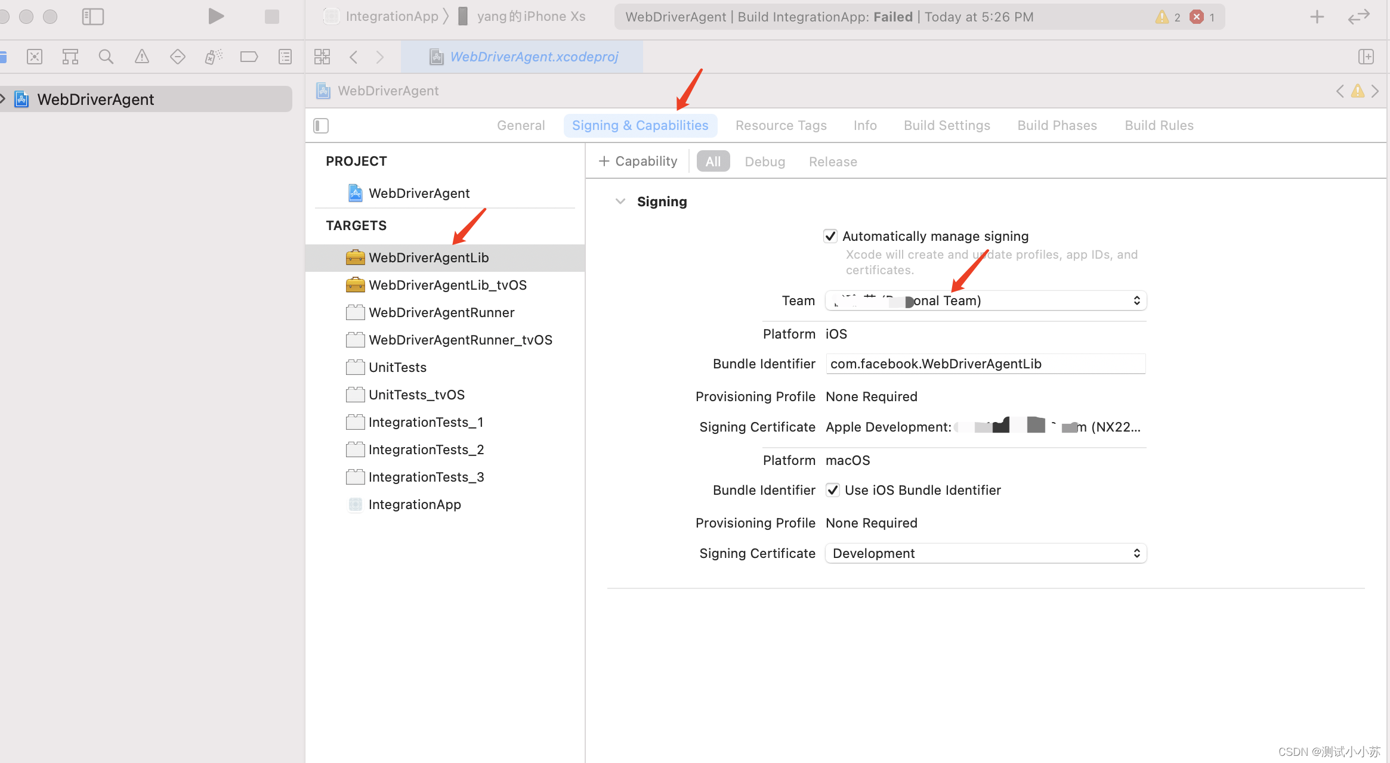The image size is (1390, 763).
Task: Click the back navigation arrow button
Action: pos(354,57)
